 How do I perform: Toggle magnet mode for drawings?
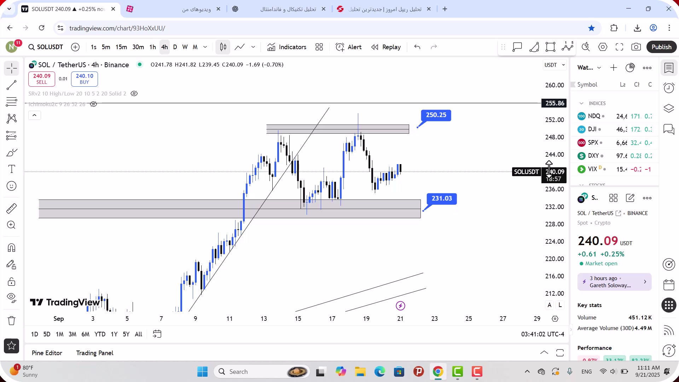tap(12, 248)
